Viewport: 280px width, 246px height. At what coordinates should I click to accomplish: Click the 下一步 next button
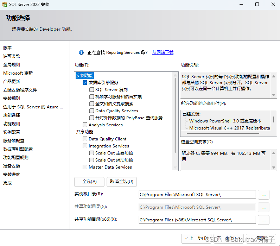(x=229, y=239)
